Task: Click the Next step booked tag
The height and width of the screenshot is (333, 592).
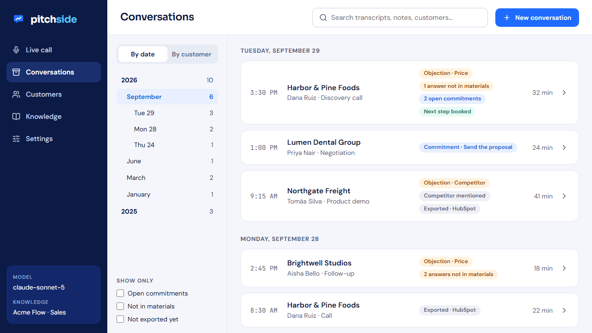Action: point(447,111)
